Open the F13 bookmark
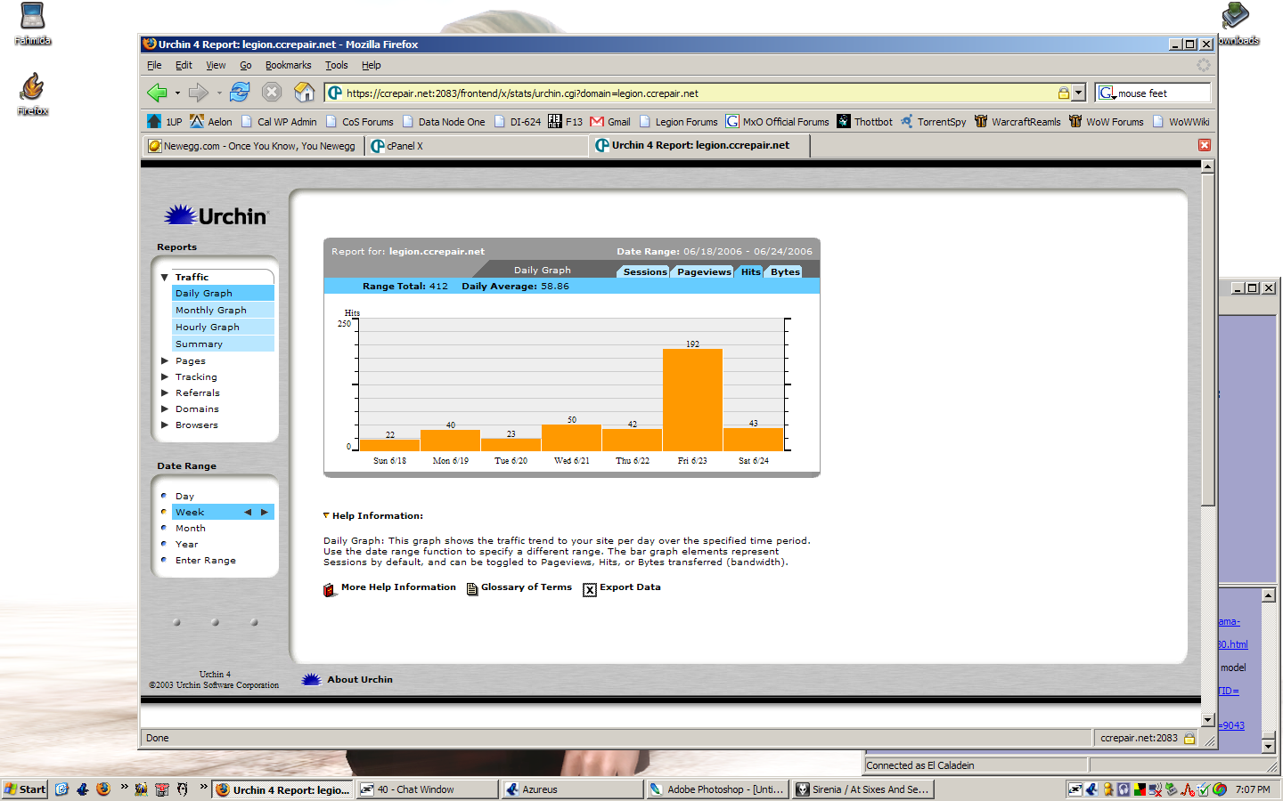 (565, 122)
